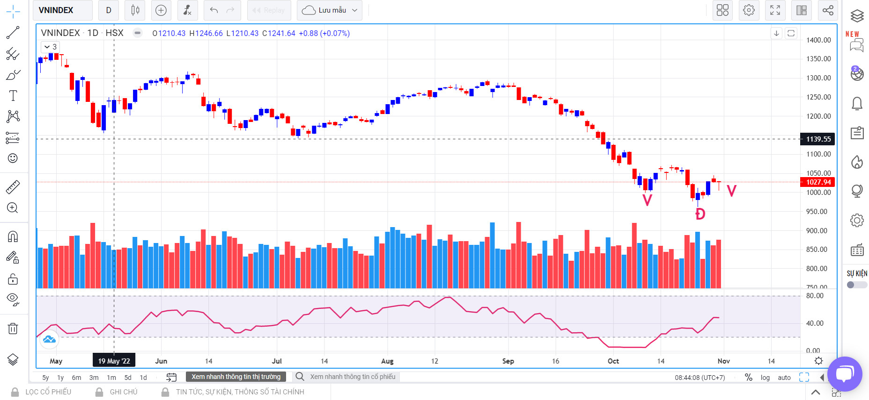Toggle log scale on price axis
The height and width of the screenshot is (400, 869).
[x=765, y=378]
